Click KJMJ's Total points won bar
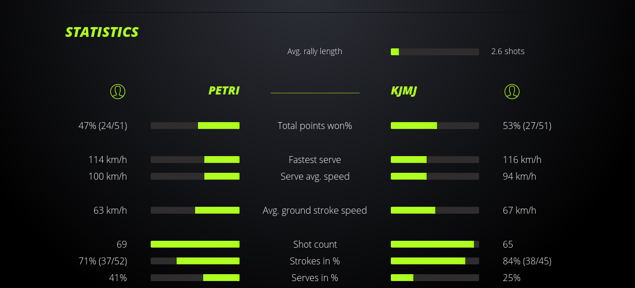The width and height of the screenshot is (635, 288). [x=435, y=126]
